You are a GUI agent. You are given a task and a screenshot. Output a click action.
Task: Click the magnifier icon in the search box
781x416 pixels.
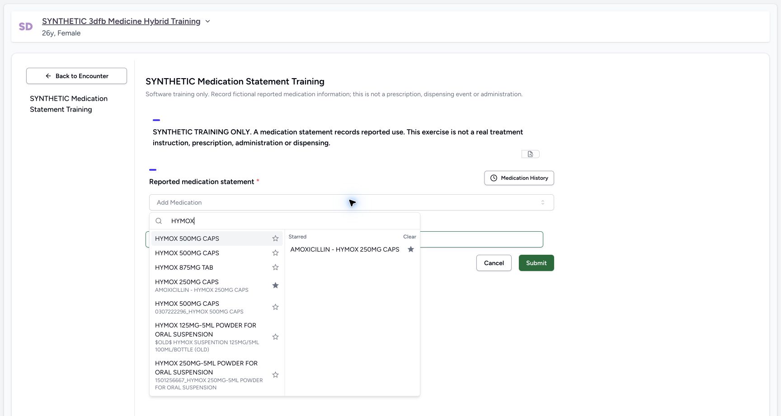tap(159, 221)
